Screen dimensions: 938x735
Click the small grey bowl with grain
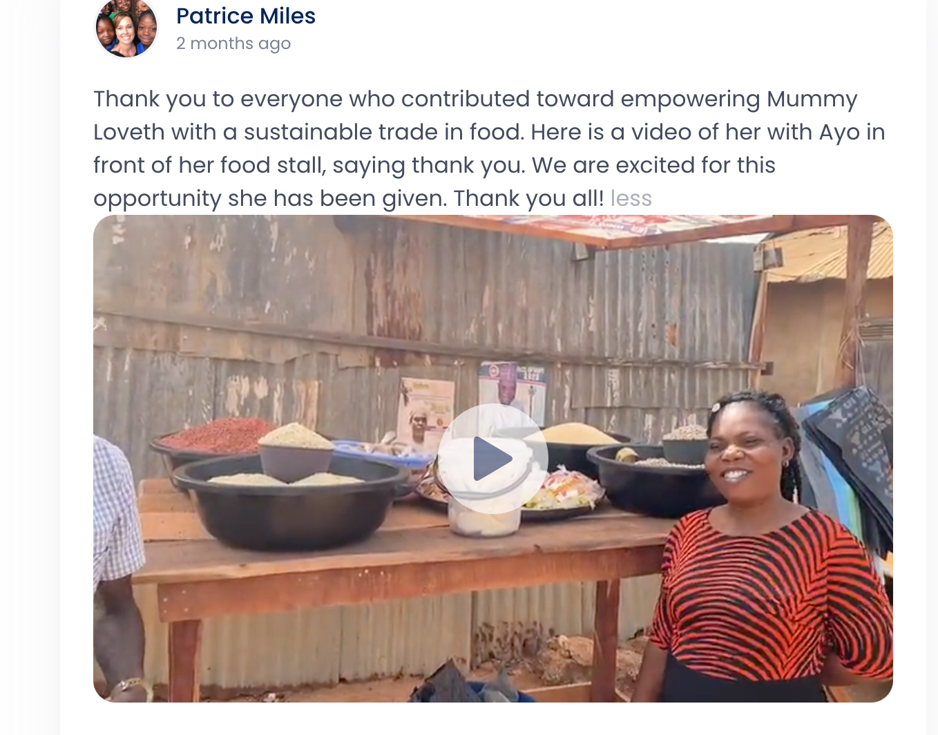coord(296,452)
